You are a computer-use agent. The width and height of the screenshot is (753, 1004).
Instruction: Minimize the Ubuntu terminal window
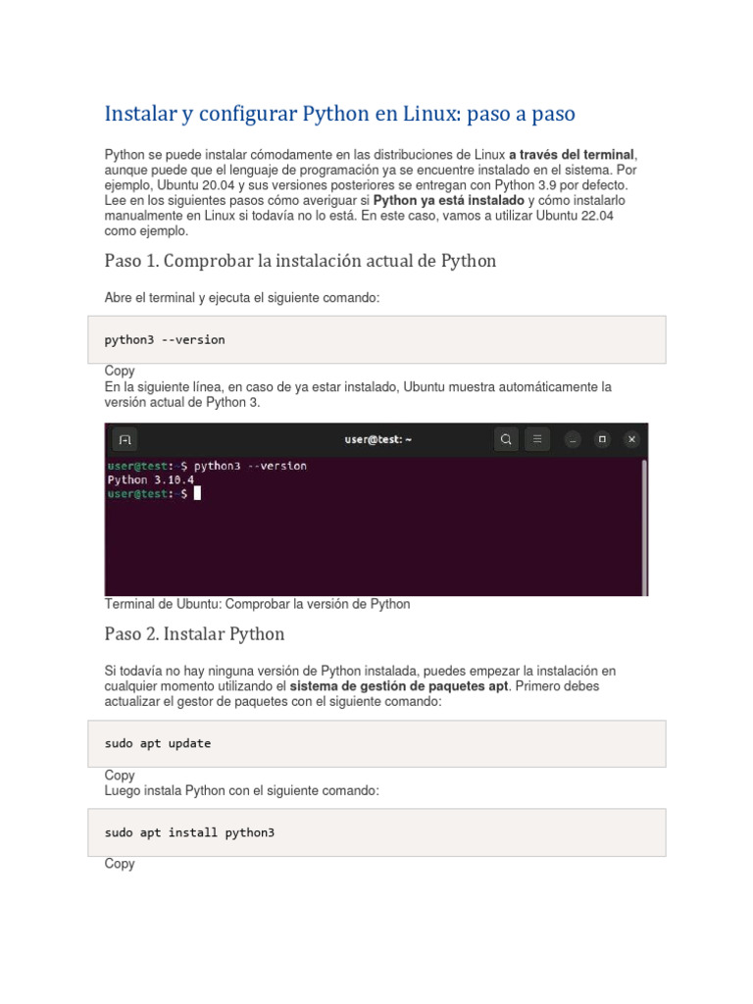(x=574, y=439)
